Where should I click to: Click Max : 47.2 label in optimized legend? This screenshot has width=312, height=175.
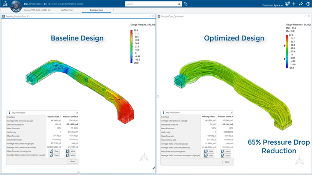point(291,28)
